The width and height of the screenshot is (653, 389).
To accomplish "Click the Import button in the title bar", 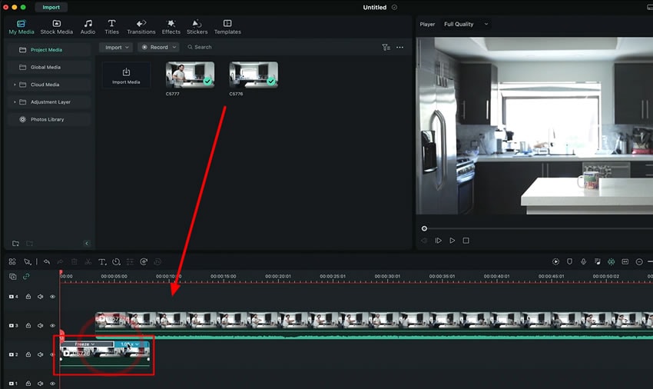I will [x=51, y=8].
